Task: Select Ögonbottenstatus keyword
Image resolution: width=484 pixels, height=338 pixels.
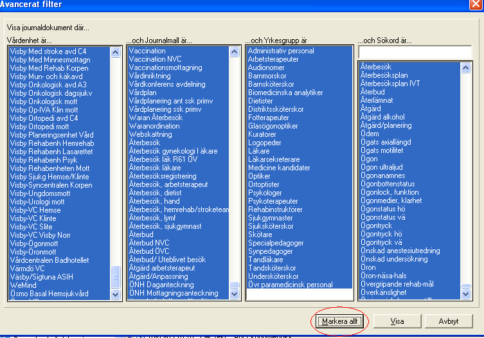Action: [x=388, y=184]
